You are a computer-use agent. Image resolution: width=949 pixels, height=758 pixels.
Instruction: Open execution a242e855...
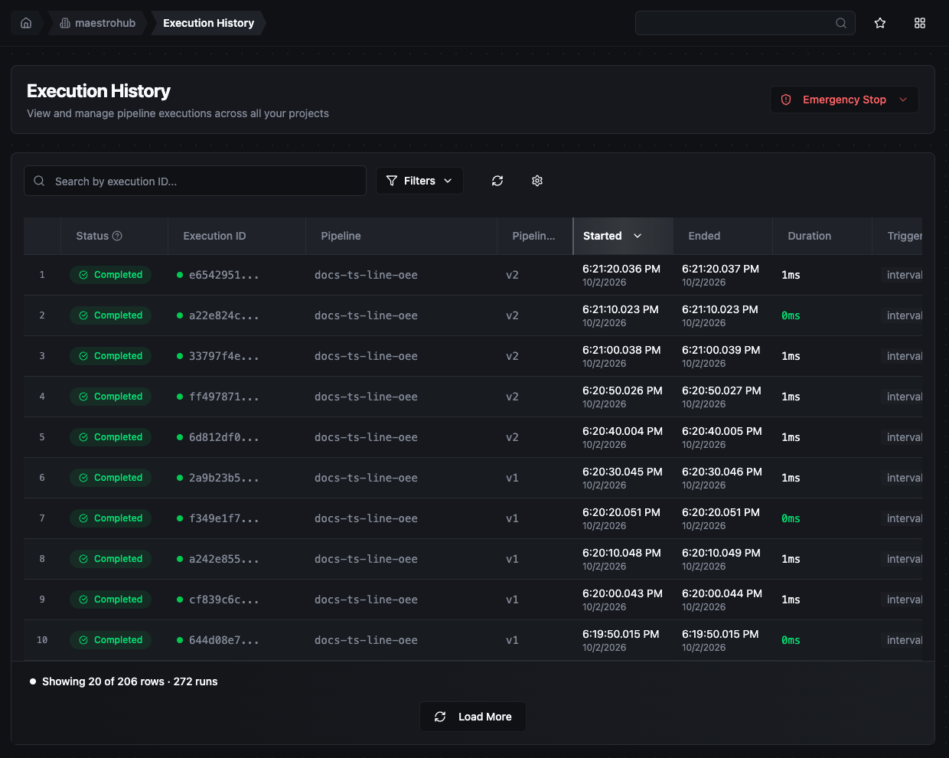coord(223,559)
